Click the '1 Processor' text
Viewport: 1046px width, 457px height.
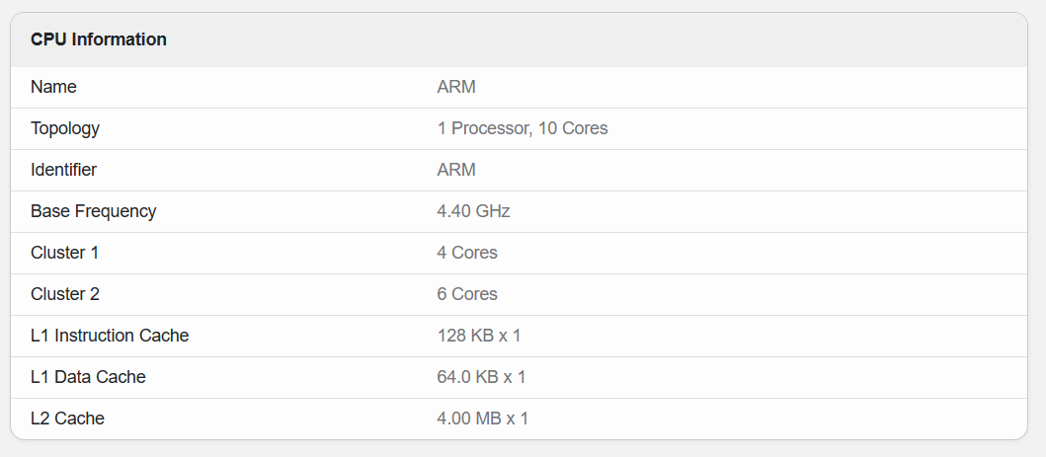[x=482, y=128]
